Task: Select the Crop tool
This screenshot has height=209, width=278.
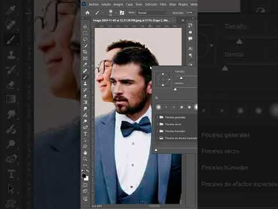Action: coord(85,52)
